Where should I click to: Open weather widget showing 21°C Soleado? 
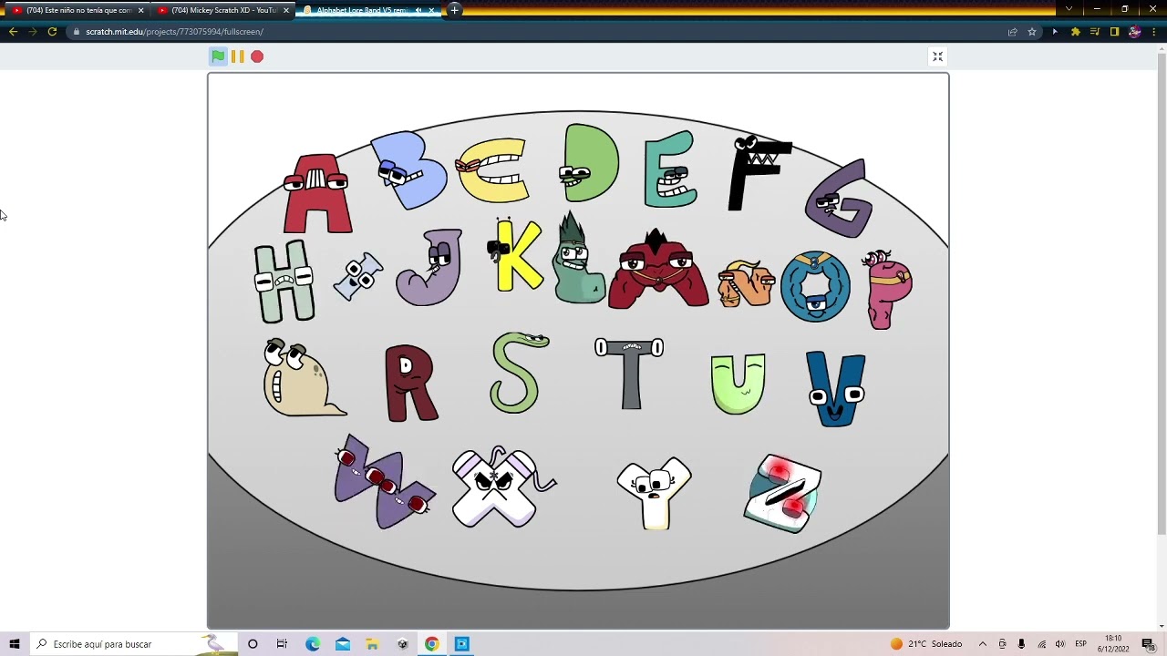pos(926,644)
